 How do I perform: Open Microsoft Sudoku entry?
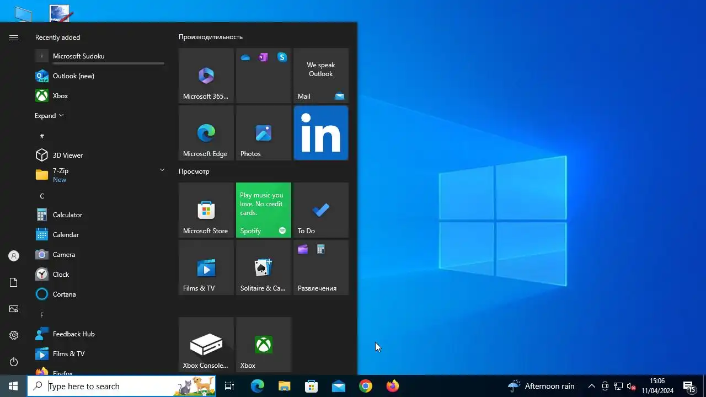100,56
